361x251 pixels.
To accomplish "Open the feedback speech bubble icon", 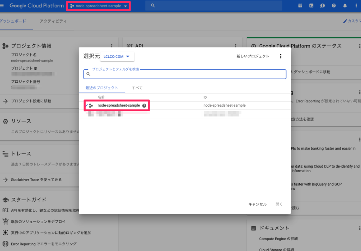I will (x=323, y=5).
